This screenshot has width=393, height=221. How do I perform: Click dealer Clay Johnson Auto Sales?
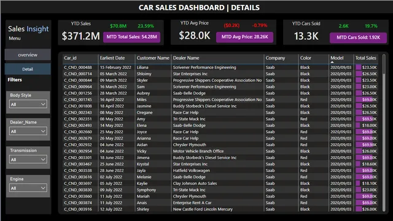(x=195, y=184)
